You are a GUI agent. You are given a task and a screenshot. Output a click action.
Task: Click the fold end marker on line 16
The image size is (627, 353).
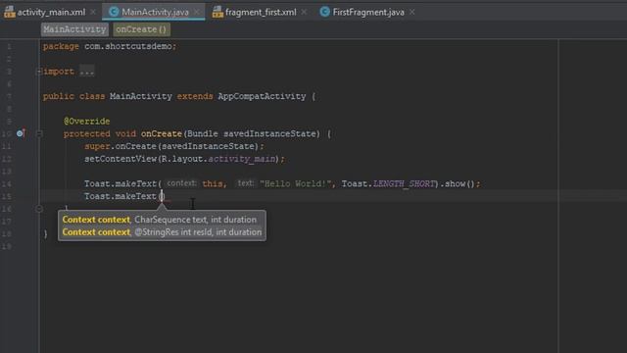[x=39, y=209]
